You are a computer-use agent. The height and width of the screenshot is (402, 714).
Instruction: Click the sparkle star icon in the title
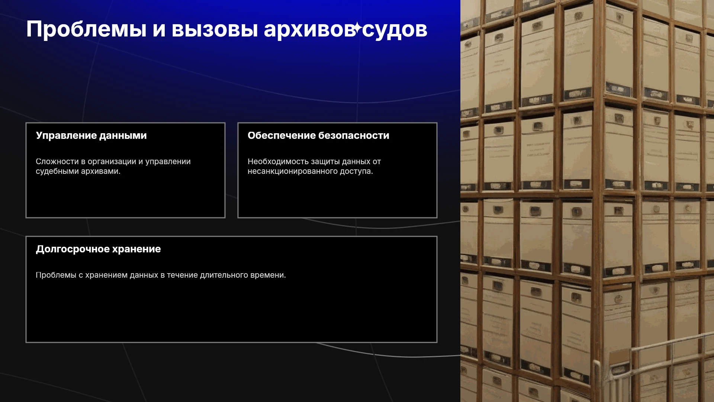357,28
